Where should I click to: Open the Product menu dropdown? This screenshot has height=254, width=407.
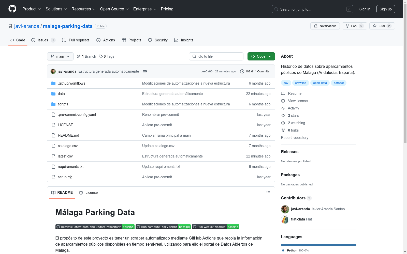[32, 9]
